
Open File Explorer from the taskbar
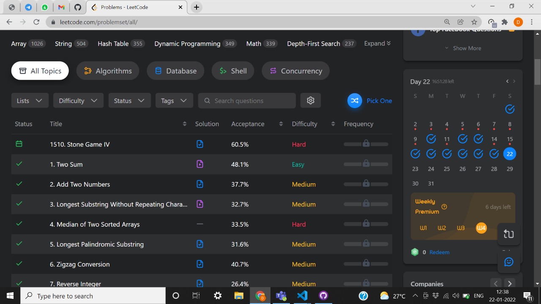coord(239,296)
